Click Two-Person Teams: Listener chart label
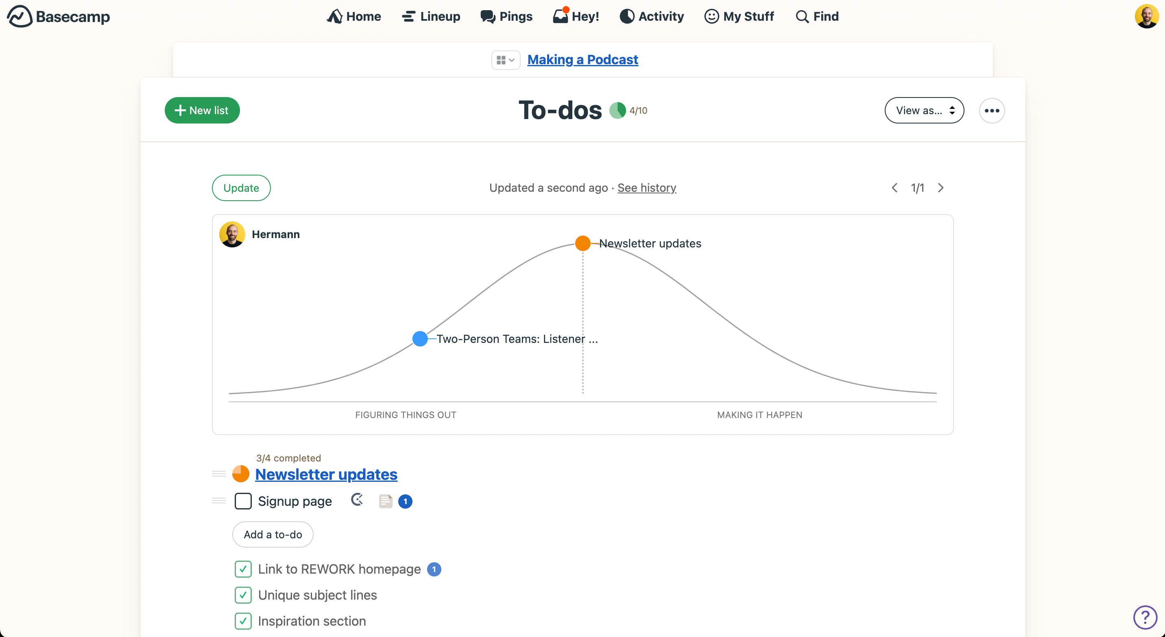Viewport: 1165px width, 637px height. (517, 339)
